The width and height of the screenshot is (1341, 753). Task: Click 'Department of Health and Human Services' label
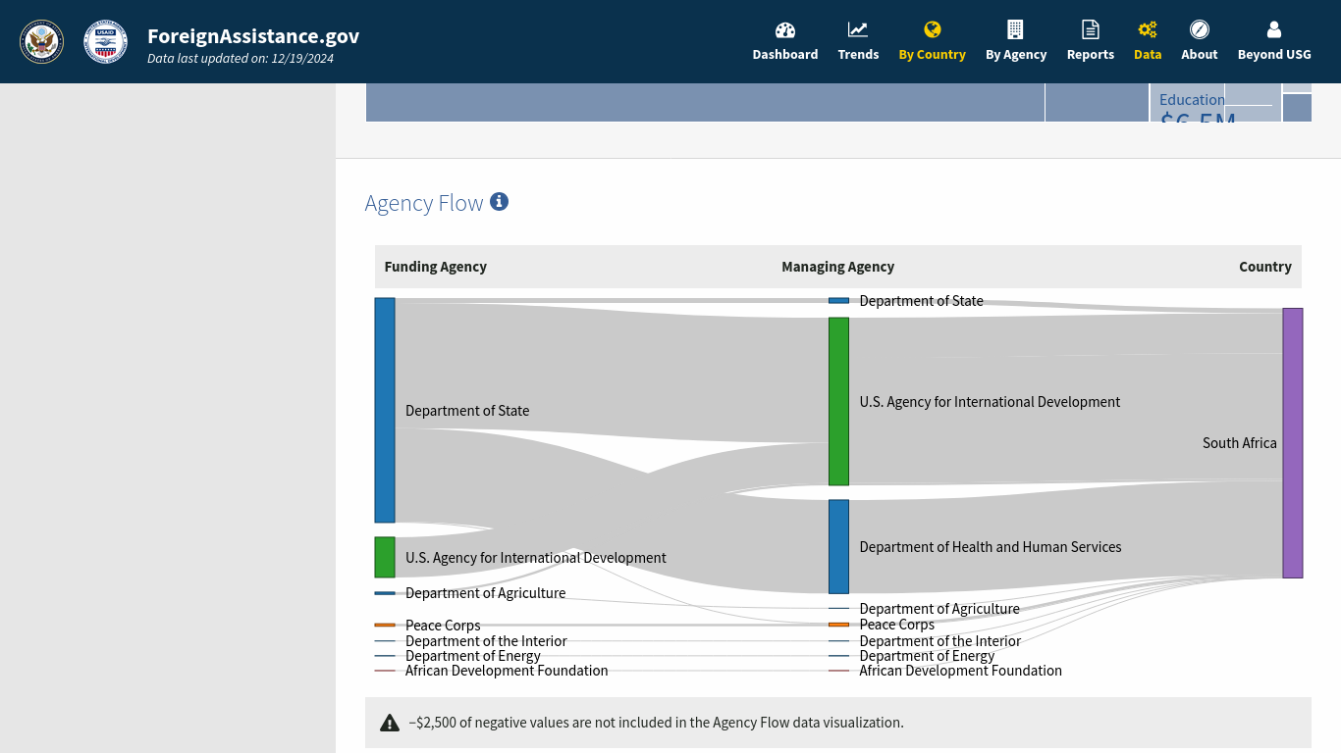tap(991, 547)
